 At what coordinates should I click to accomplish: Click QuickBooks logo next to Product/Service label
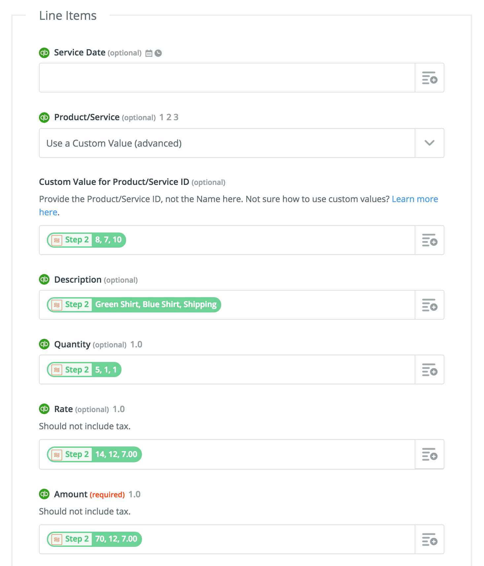pyautogui.click(x=44, y=117)
